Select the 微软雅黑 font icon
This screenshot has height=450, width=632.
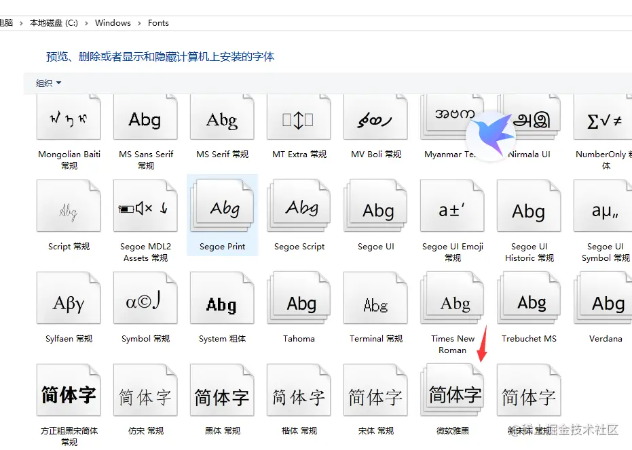[x=452, y=390]
